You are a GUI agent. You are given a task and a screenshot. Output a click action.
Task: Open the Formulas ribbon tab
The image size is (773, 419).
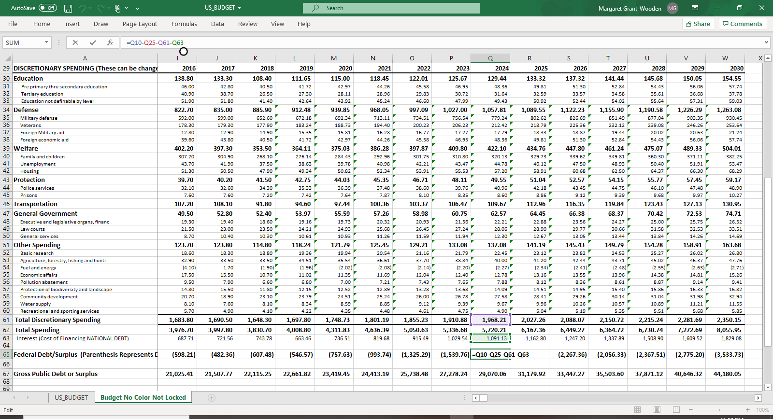[184, 24]
